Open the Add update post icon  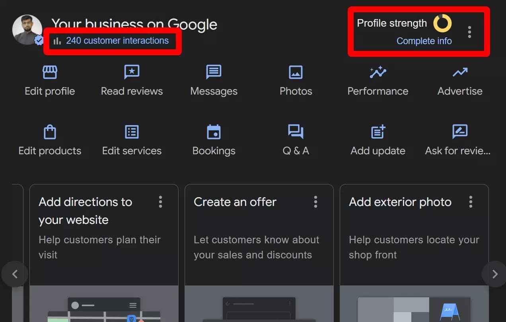click(x=378, y=132)
